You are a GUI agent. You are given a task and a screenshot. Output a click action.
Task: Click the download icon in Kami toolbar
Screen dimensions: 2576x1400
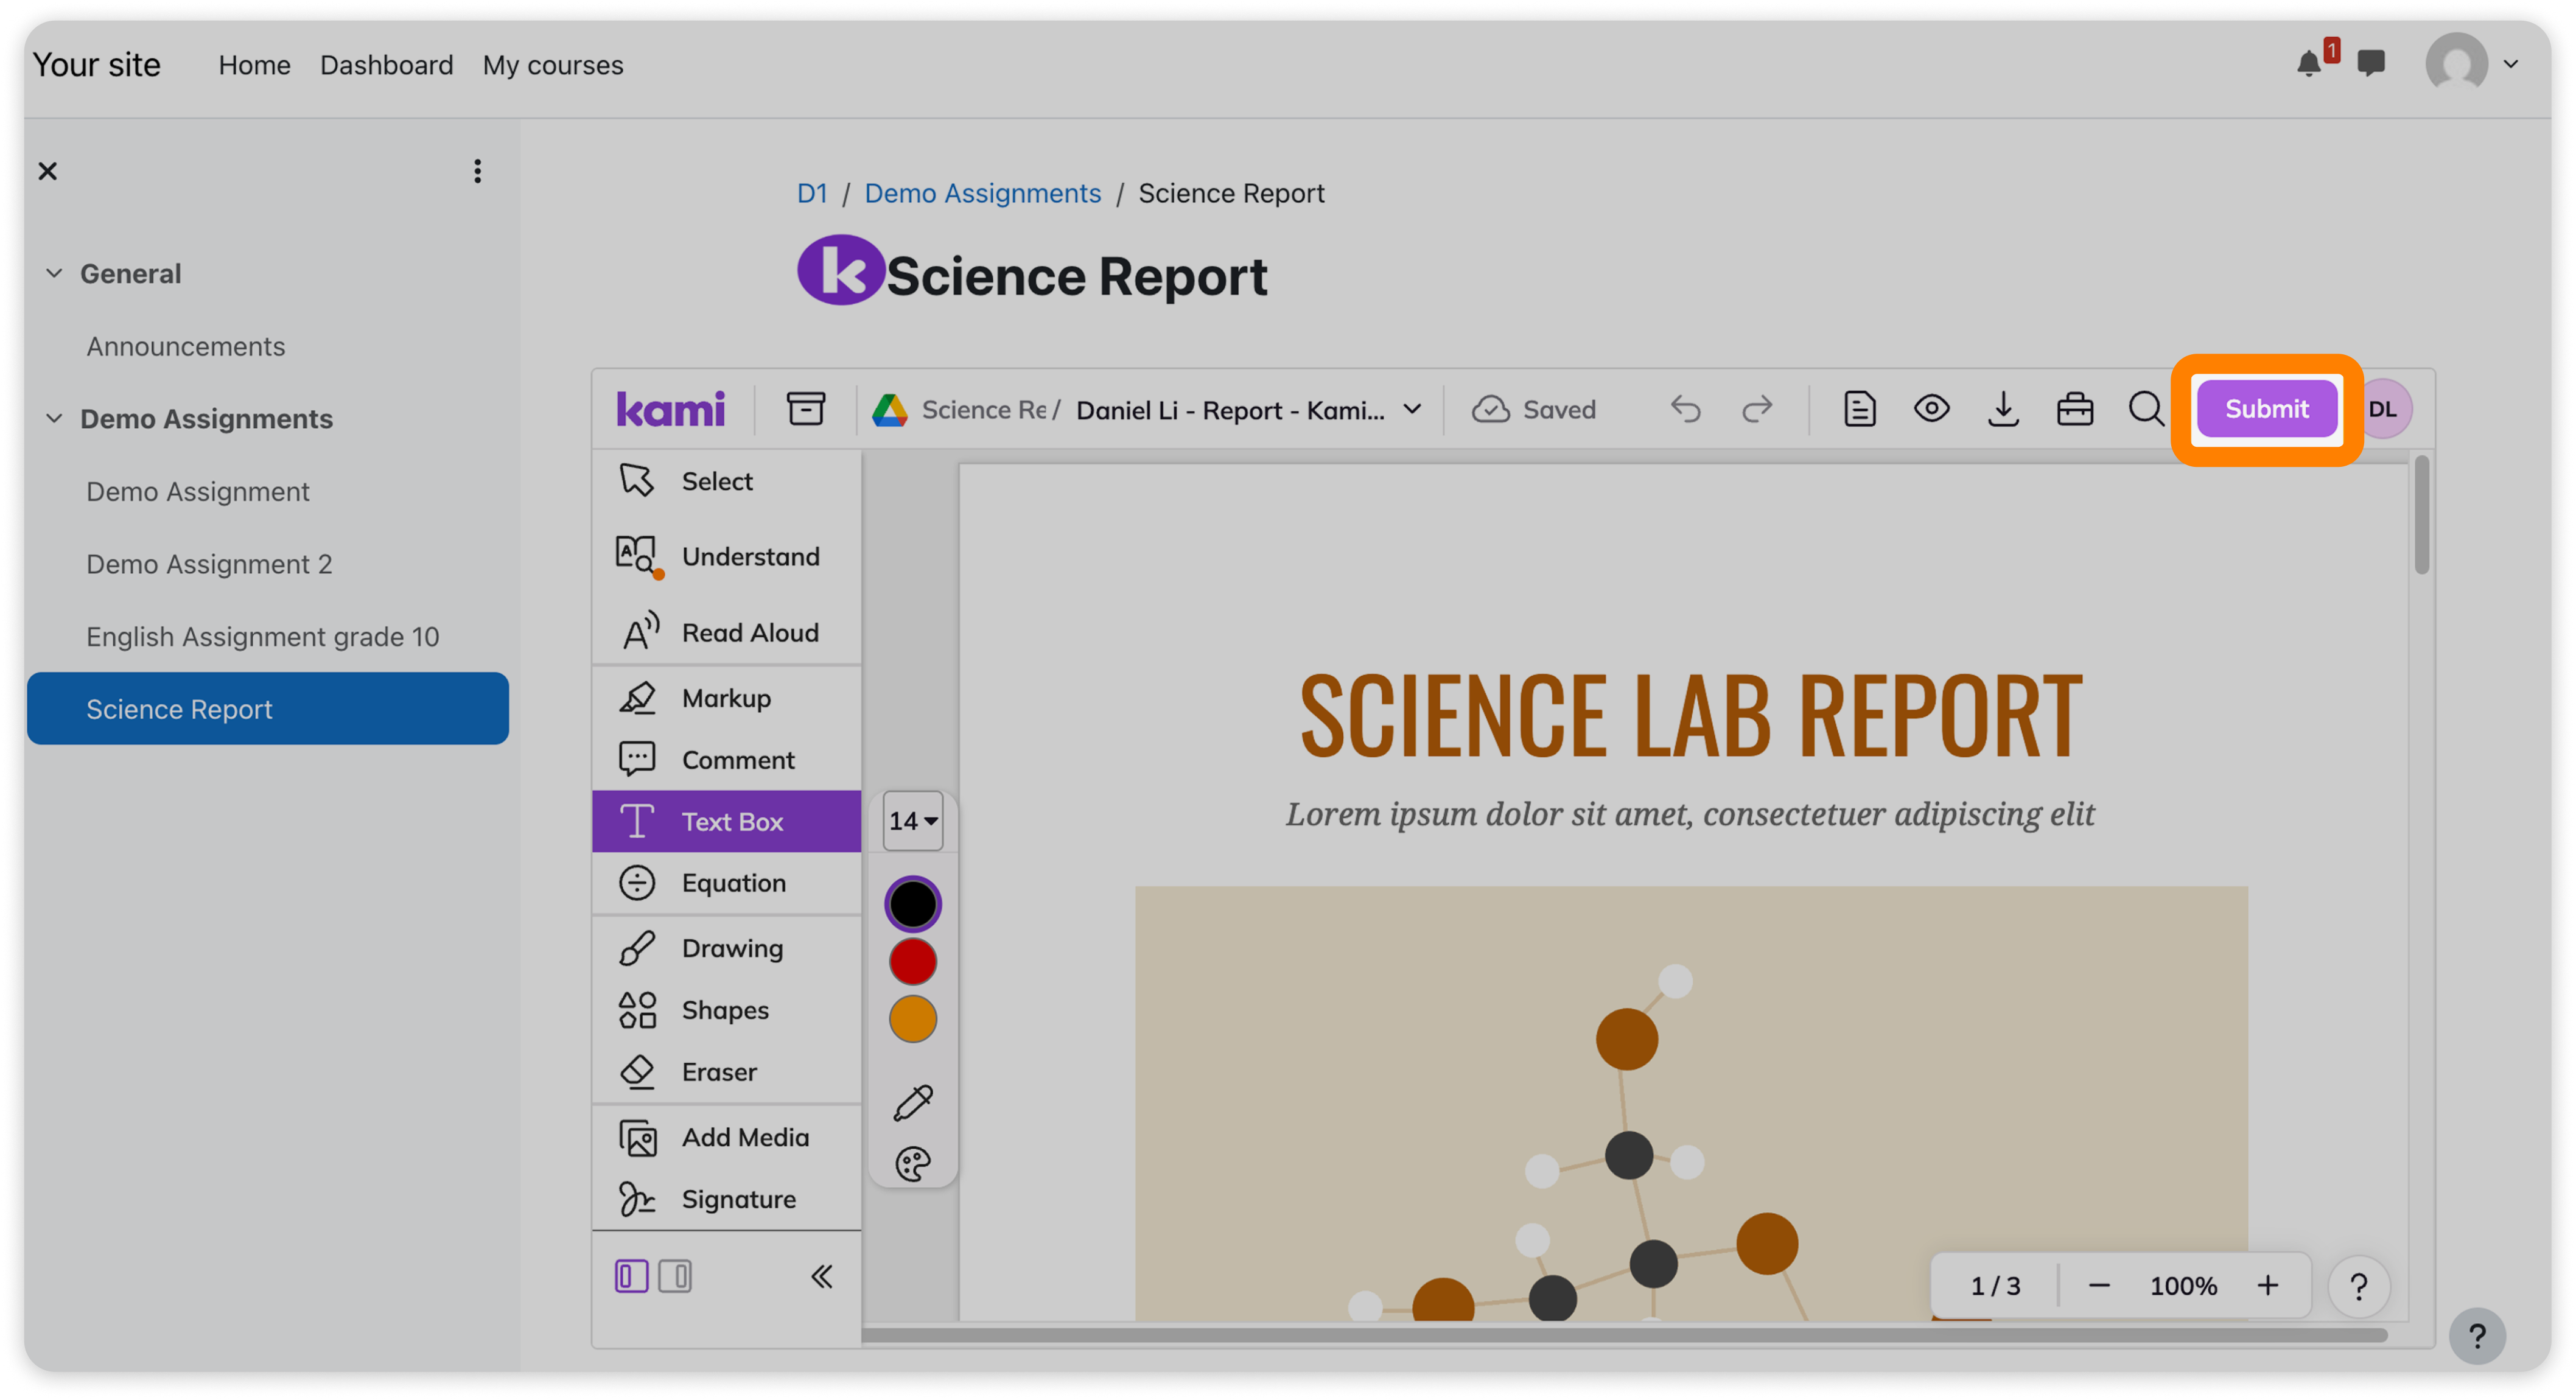(2003, 408)
